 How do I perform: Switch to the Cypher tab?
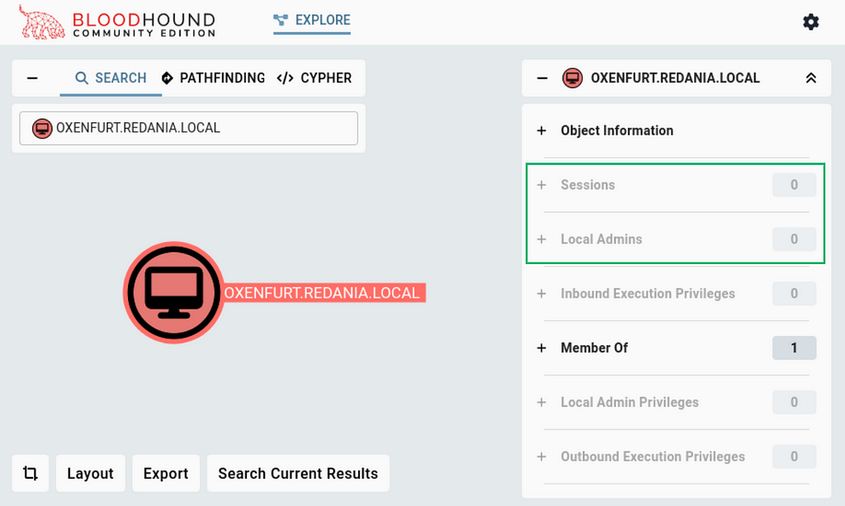click(x=314, y=78)
